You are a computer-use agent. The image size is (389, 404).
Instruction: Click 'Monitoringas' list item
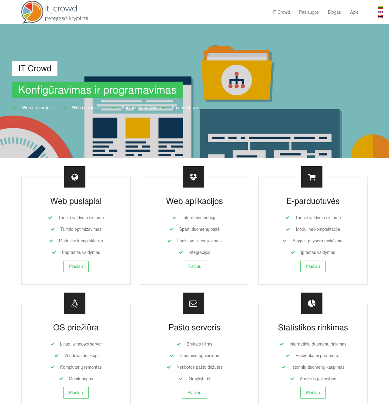pyautogui.click(x=81, y=379)
